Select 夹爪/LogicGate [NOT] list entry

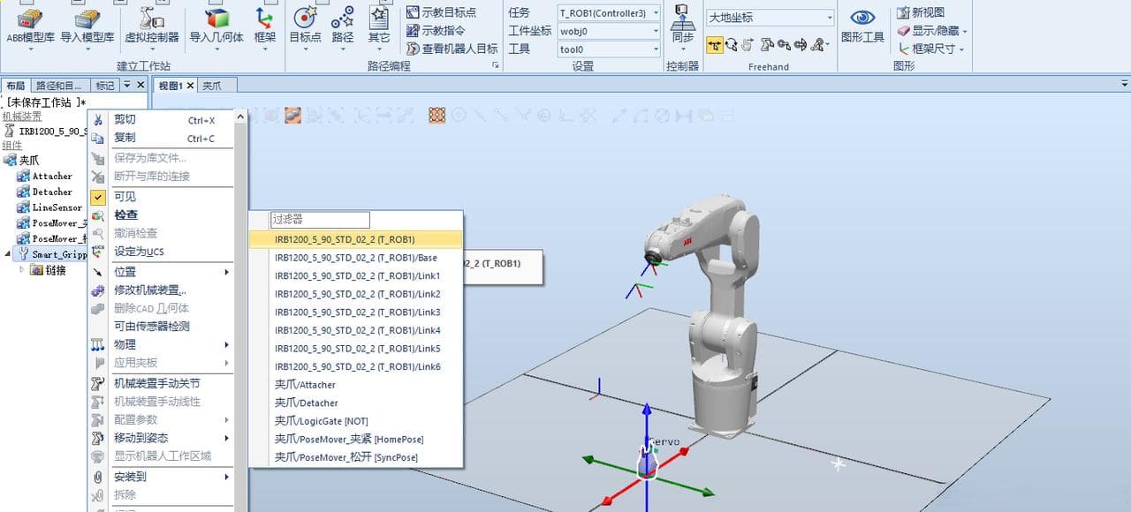(x=355, y=421)
